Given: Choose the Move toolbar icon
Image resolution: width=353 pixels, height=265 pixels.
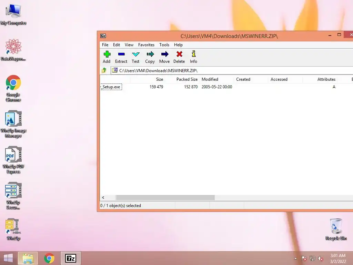Looking at the screenshot, I should (164, 57).
